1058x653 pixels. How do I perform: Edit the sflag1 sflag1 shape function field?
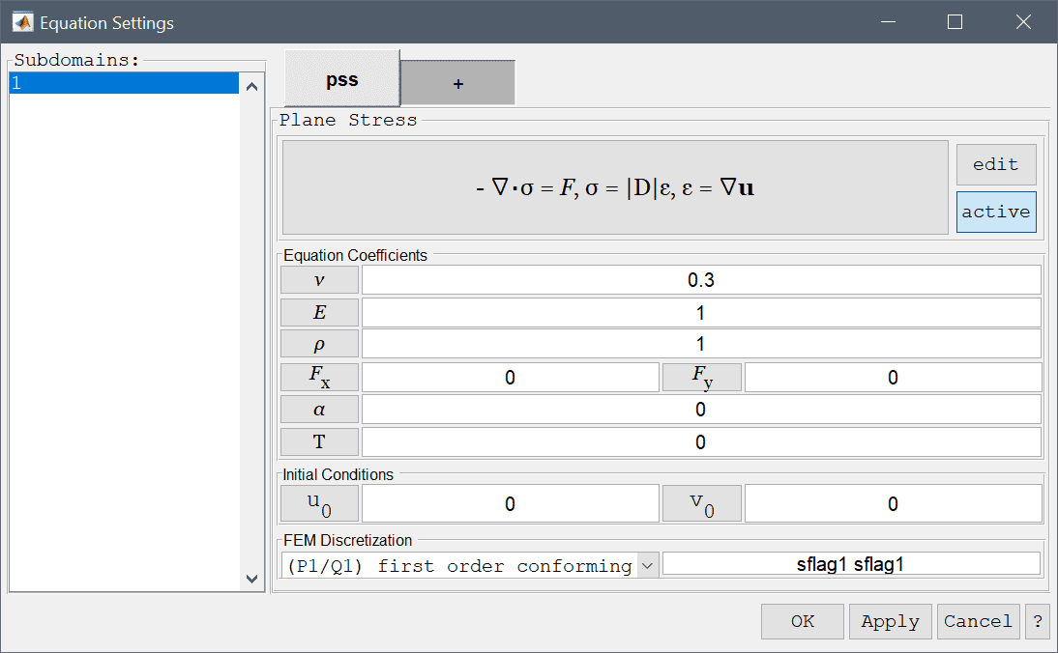pyautogui.click(x=851, y=564)
